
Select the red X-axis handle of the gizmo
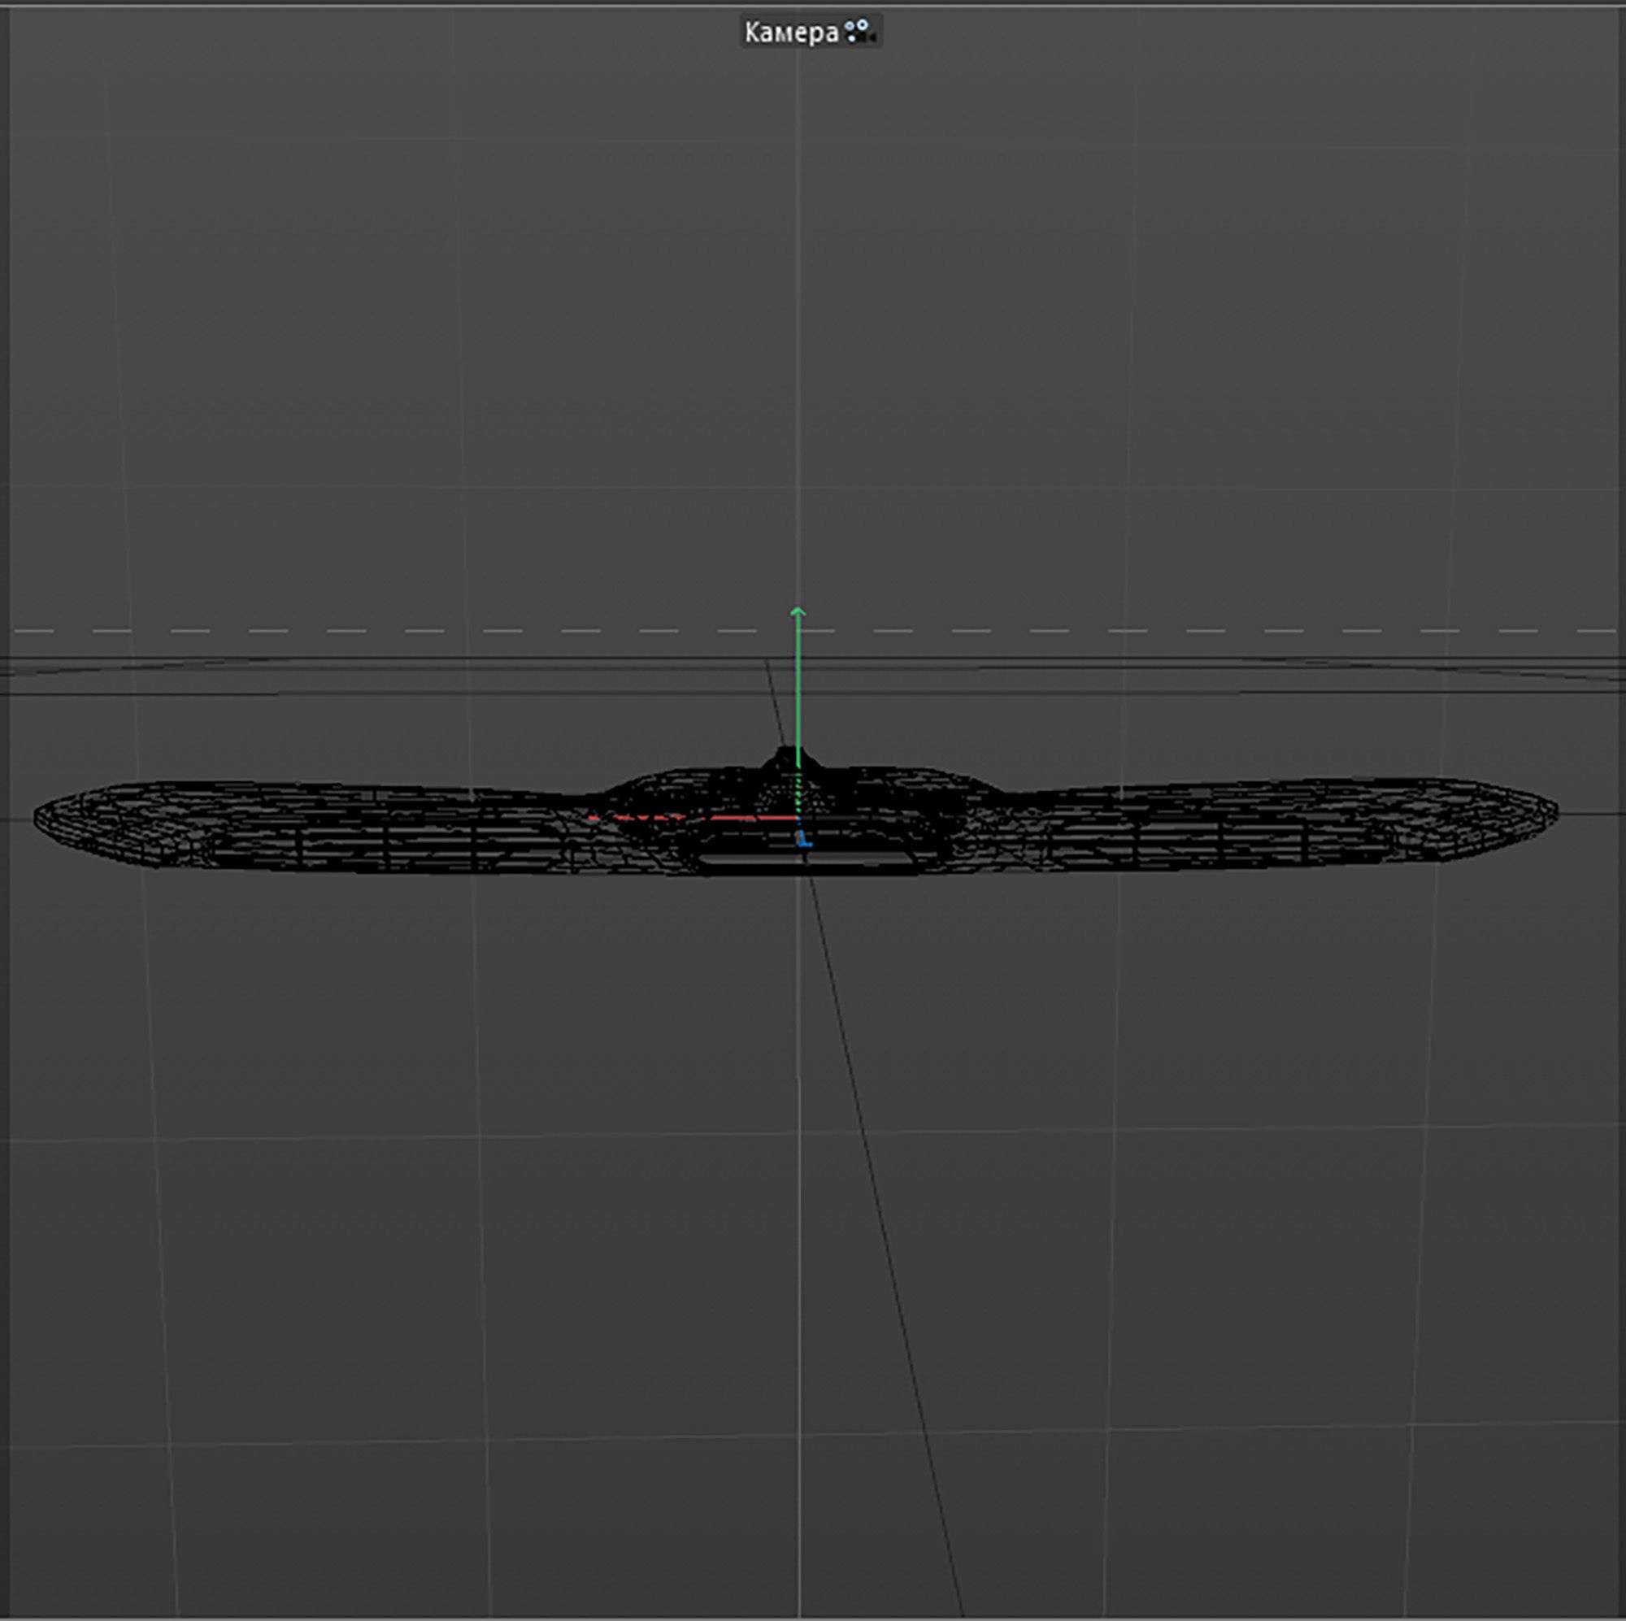pyautogui.click(x=694, y=817)
